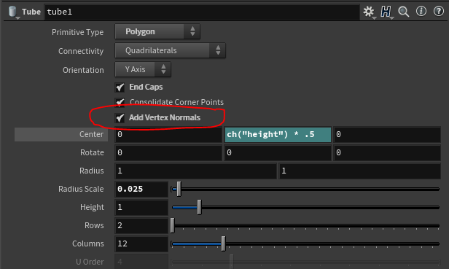Click the Center Y height expression field

(x=278, y=134)
